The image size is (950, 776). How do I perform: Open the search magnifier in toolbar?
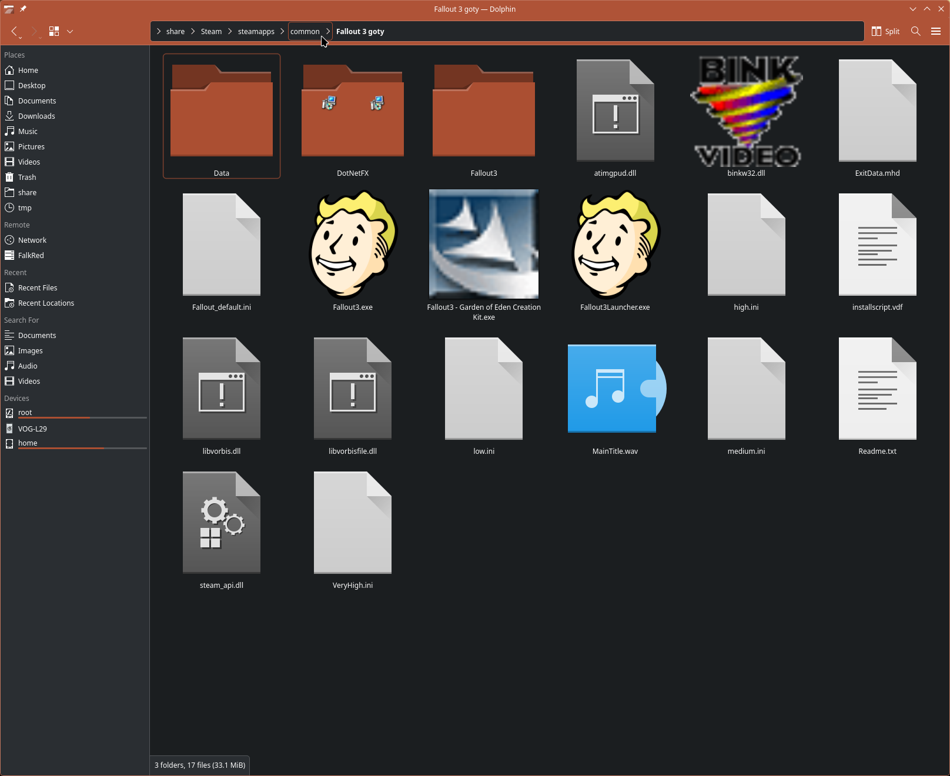tap(915, 31)
